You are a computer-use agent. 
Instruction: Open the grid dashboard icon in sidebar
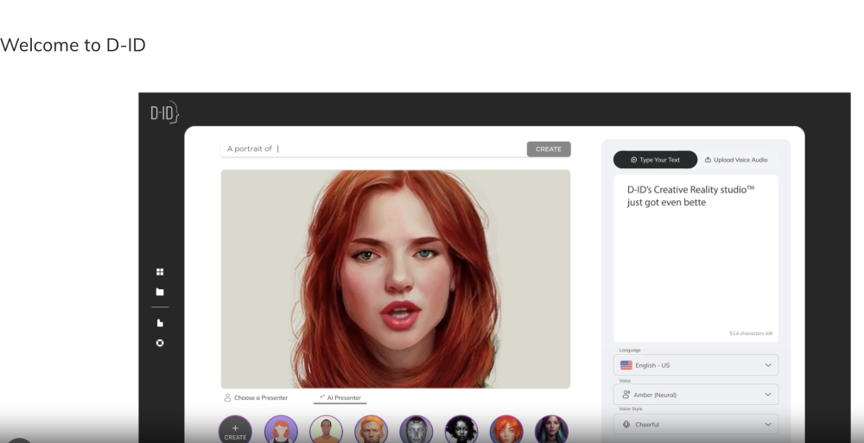pyautogui.click(x=159, y=272)
